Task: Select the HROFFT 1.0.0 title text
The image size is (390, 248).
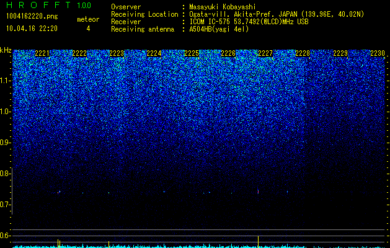Action: 48,5
